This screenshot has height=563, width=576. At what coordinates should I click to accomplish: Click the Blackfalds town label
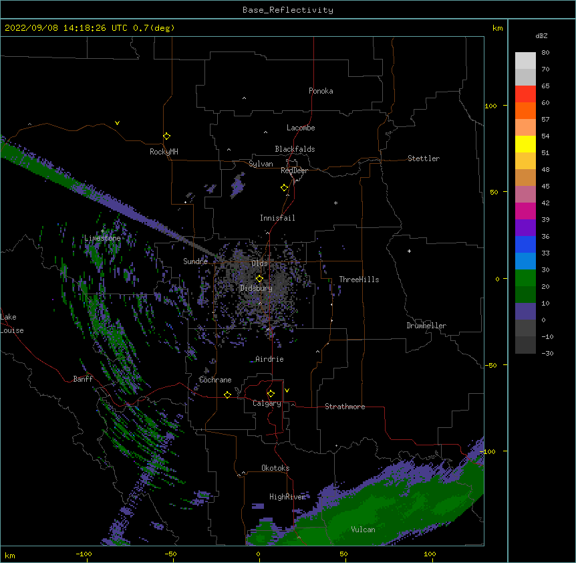click(295, 149)
